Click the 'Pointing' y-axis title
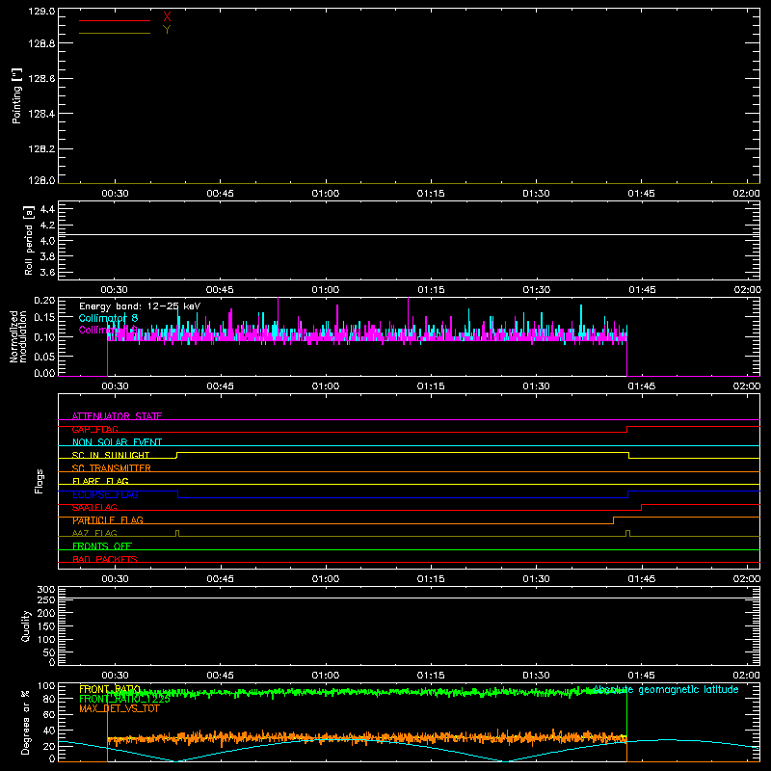The image size is (771, 771). click(17, 95)
